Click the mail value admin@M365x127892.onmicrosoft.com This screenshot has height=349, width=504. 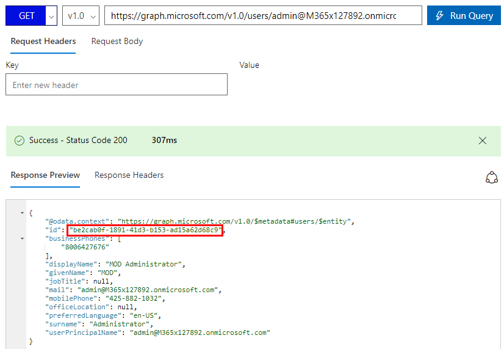144,290
